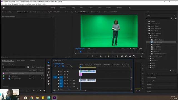
Task: Open Google Chrome from the taskbar
Action: (x=31, y=97)
